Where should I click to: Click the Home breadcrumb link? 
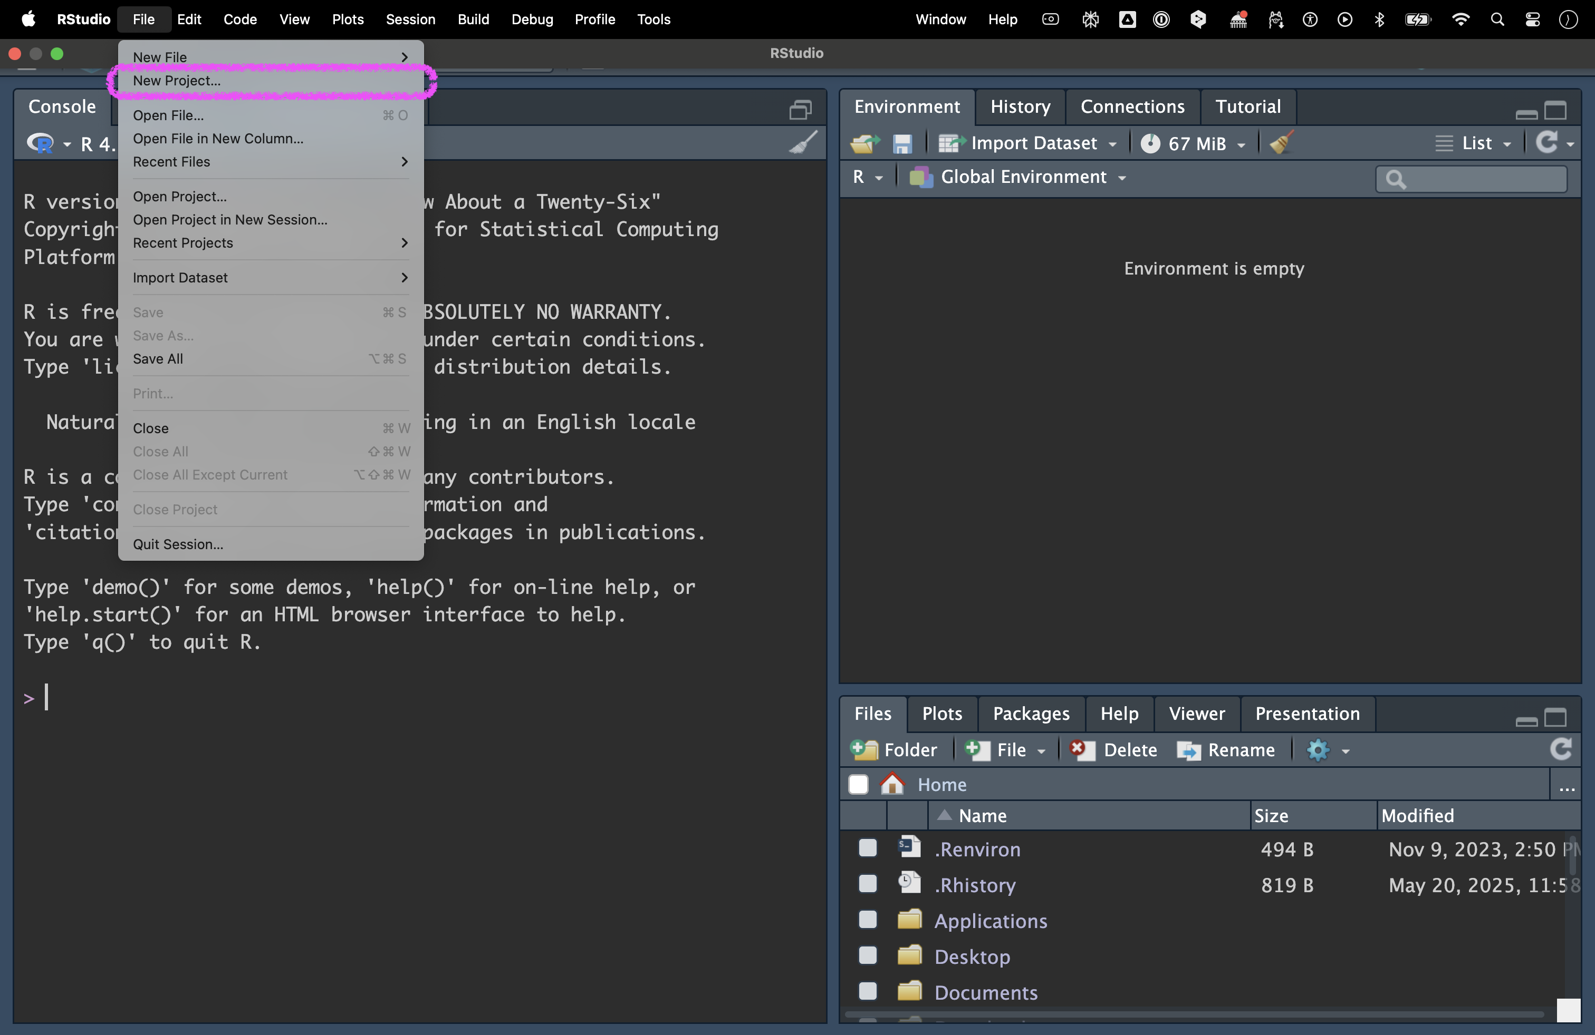tap(941, 785)
